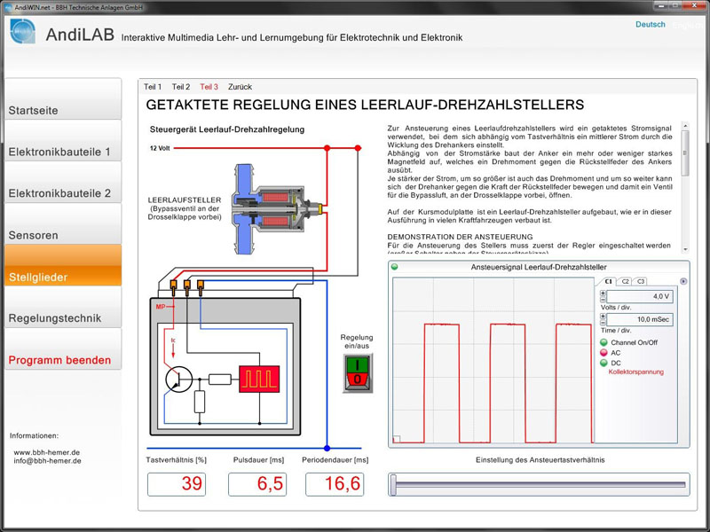
Task: Click the Tastverhältnis value 39
Action: (177, 484)
